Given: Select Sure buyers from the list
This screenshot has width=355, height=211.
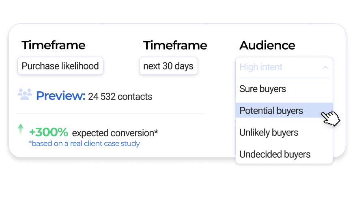Looking at the screenshot, I should (263, 89).
